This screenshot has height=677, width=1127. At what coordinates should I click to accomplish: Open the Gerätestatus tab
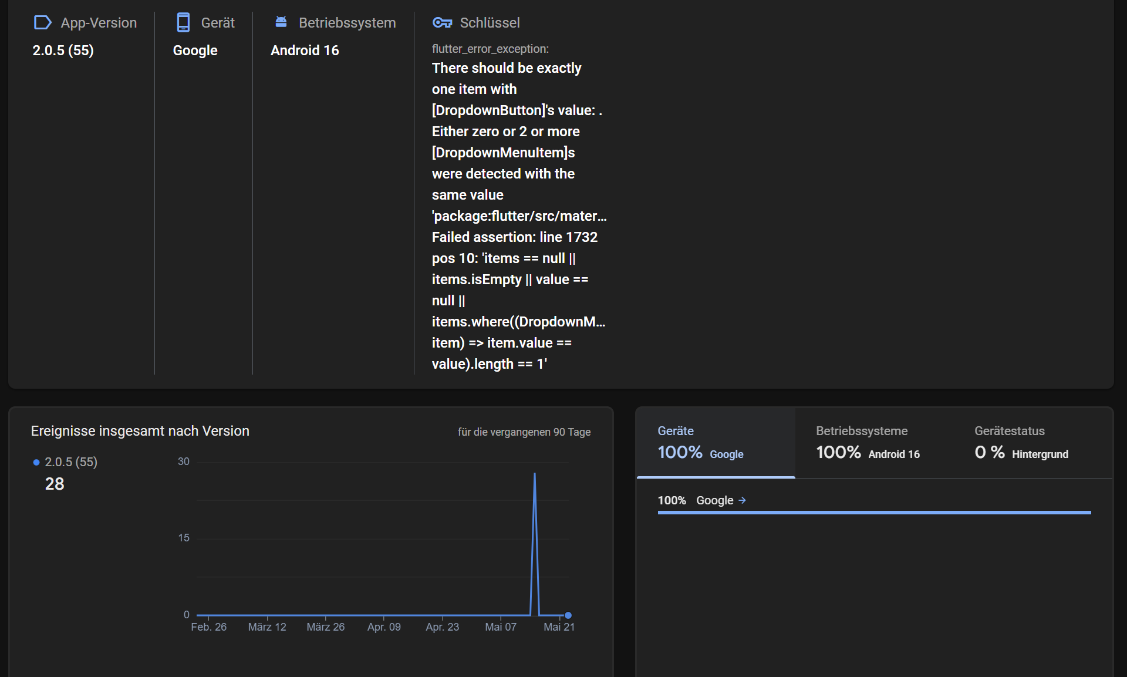pyautogui.click(x=1021, y=443)
